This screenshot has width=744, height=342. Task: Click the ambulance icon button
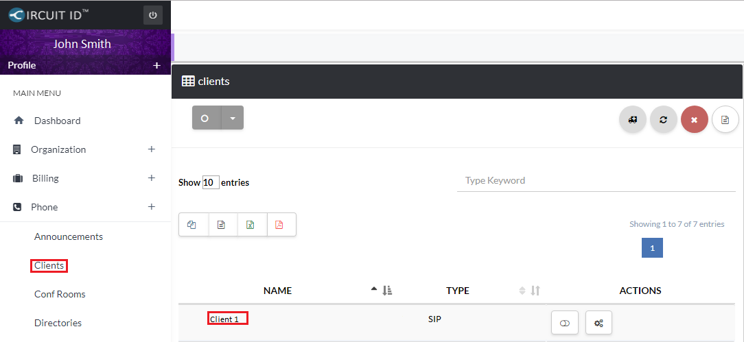tap(632, 119)
